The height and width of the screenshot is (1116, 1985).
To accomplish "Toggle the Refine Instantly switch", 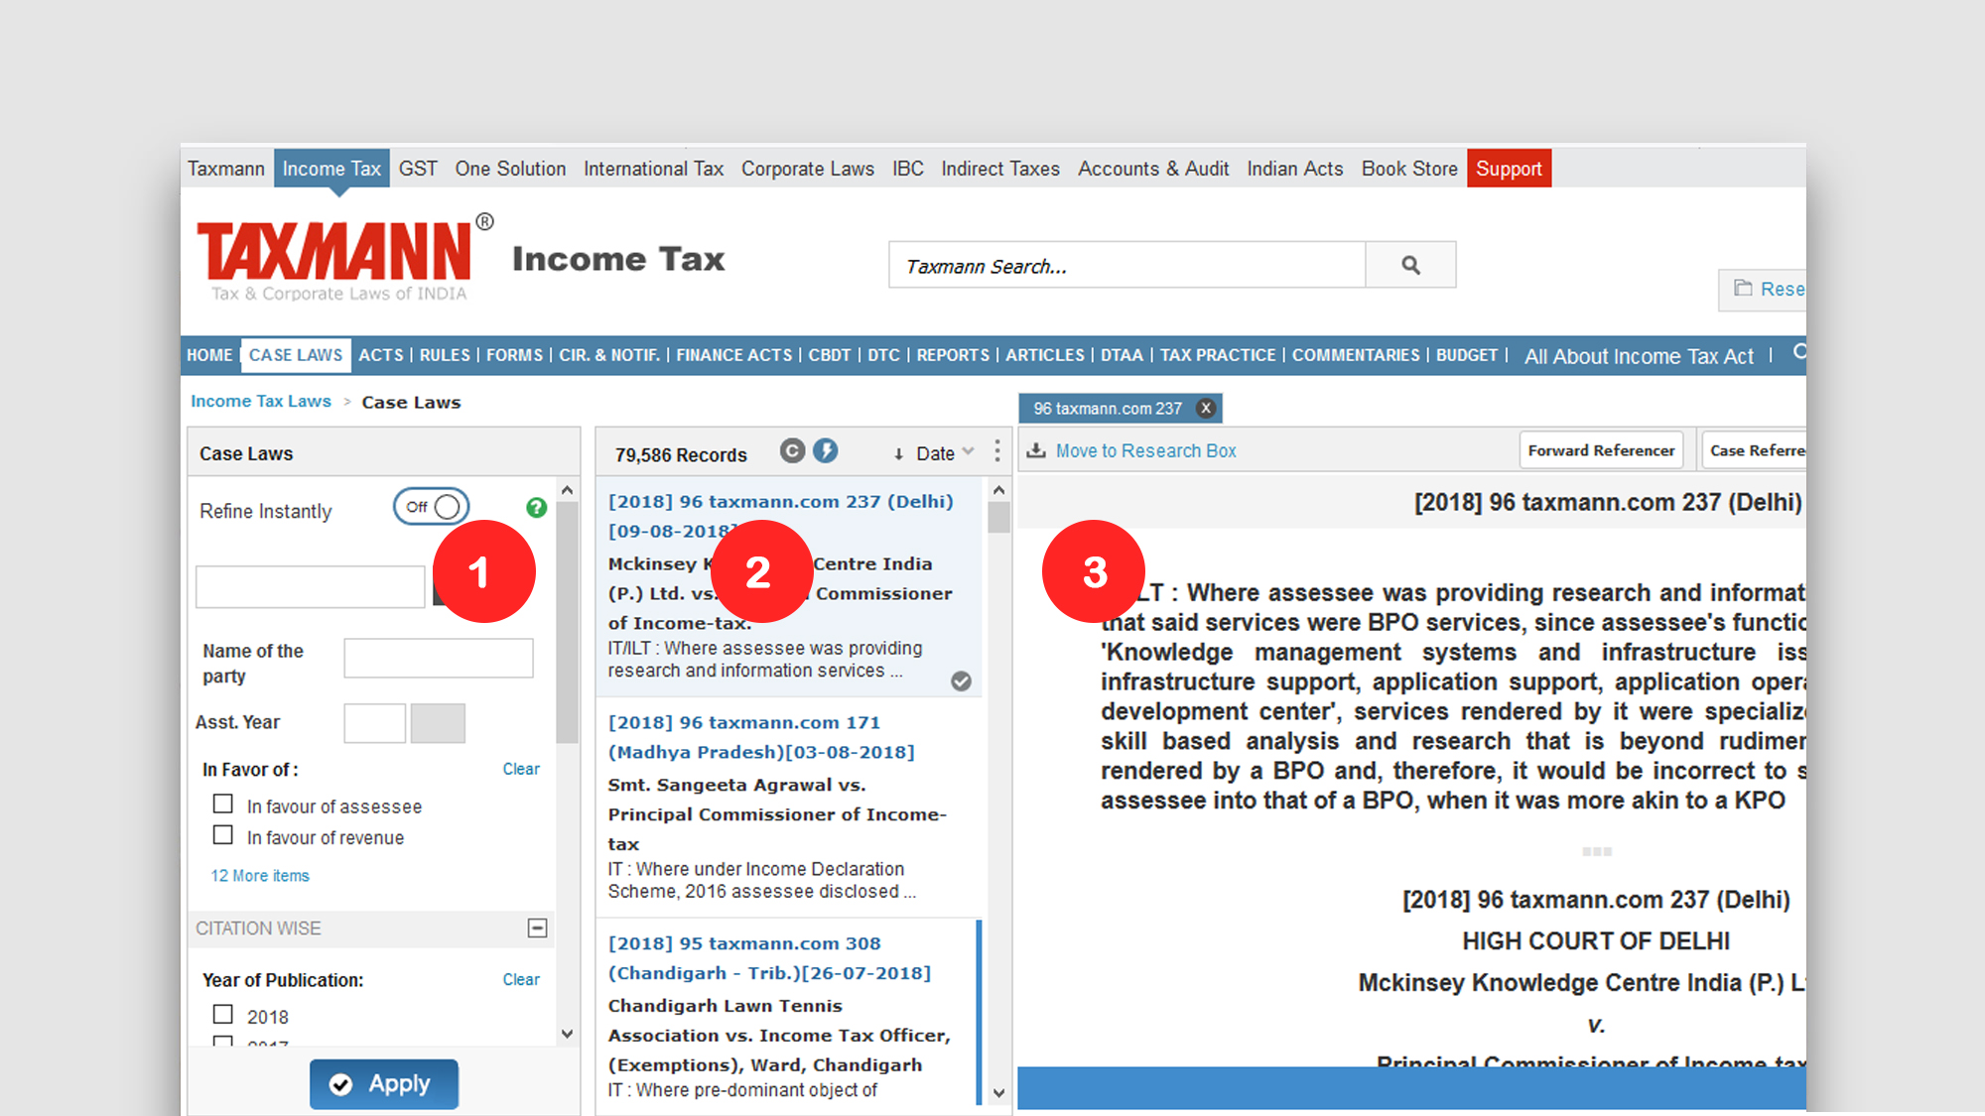I will pos(432,507).
